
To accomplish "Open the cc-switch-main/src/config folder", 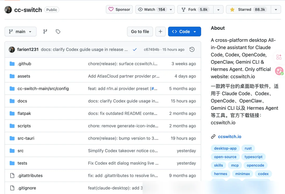I will point(43,88).
